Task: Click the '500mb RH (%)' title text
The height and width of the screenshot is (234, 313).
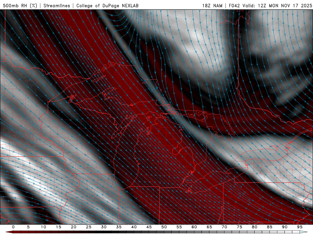Action: (20, 6)
